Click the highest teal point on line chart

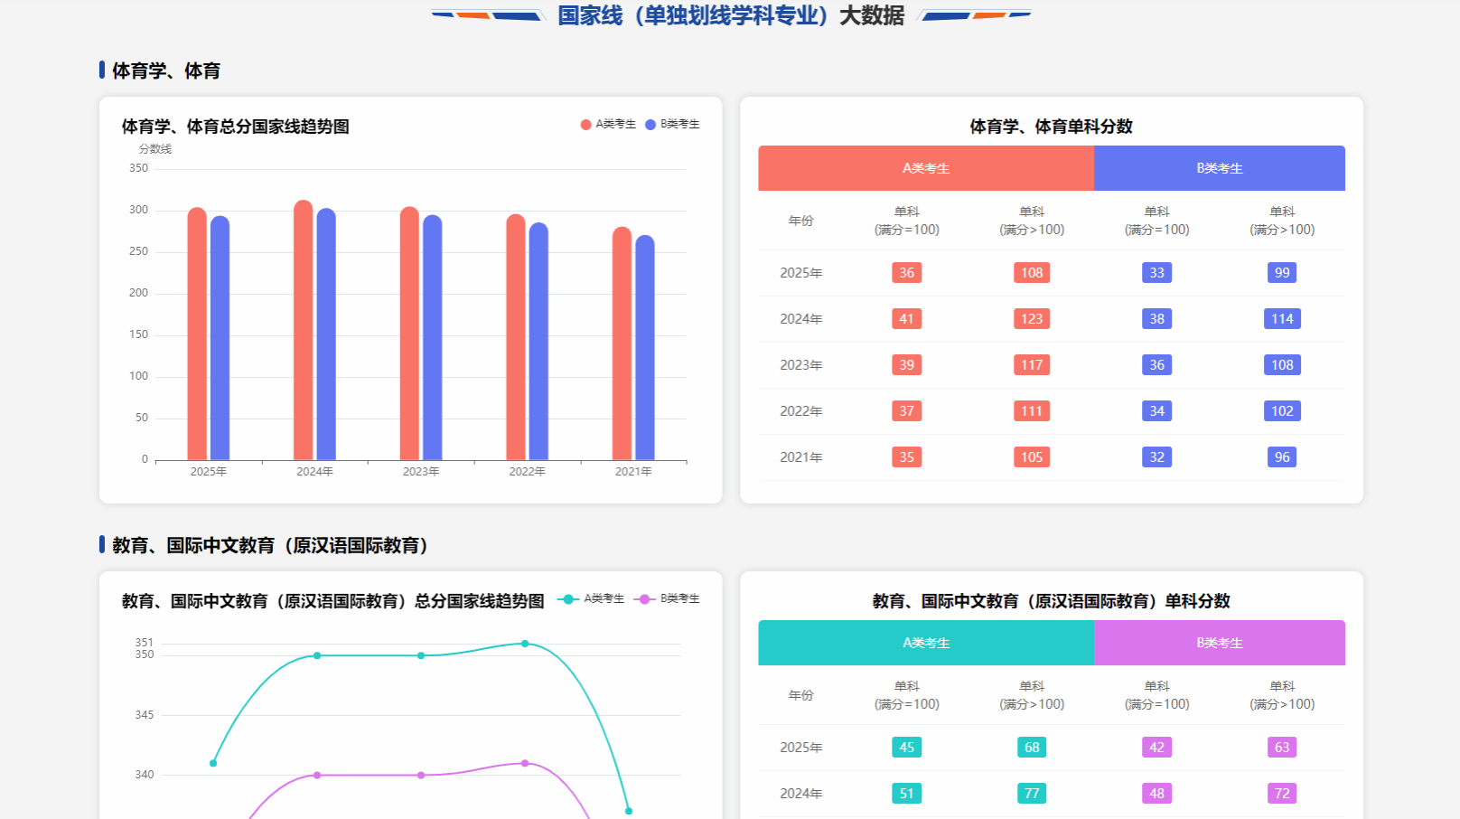click(525, 644)
